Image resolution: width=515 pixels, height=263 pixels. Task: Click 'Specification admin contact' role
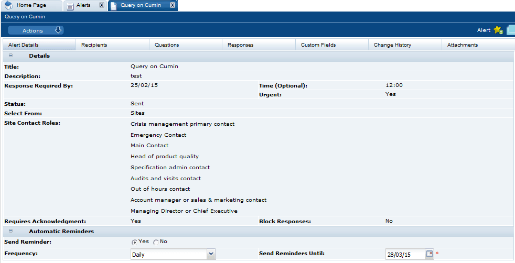point(170,167)
